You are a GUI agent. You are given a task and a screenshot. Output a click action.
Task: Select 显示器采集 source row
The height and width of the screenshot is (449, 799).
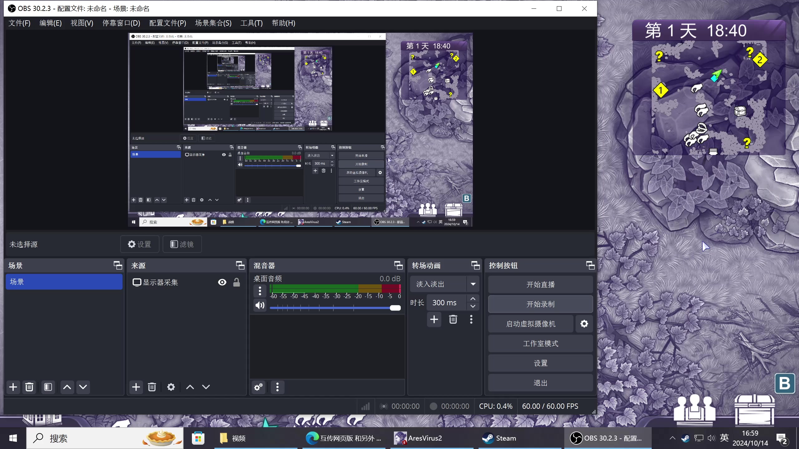pos(186,282)
